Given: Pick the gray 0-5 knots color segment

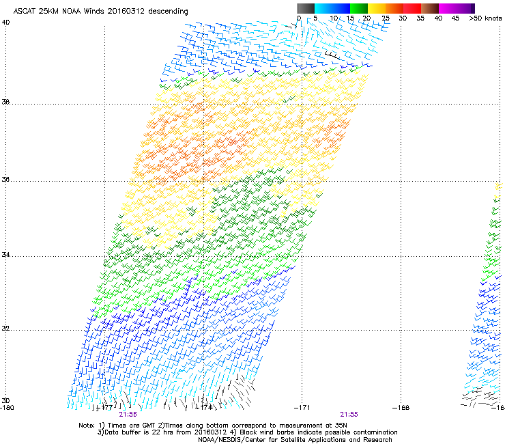Looking at the screenshot, I should coord(306,8).
